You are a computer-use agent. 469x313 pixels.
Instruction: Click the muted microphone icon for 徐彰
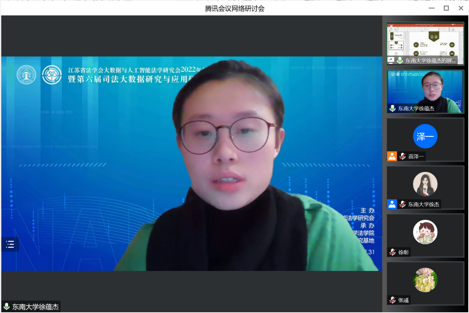[x=393, y=252]
